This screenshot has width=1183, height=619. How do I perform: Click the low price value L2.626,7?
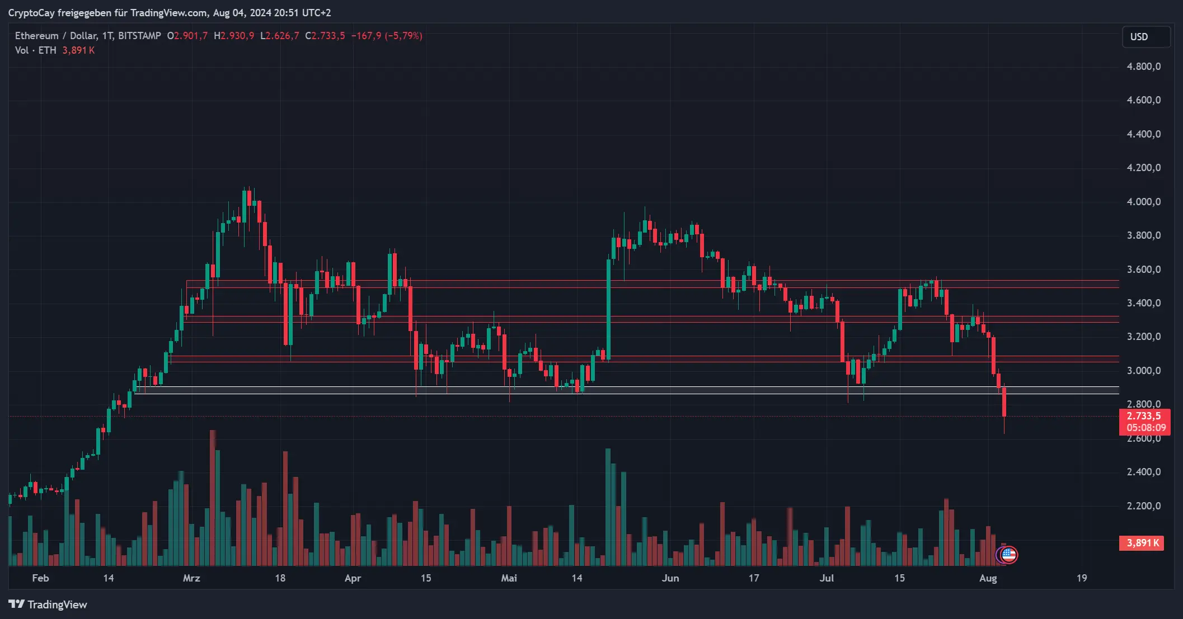pyautogui.click(x=279, y=36)
